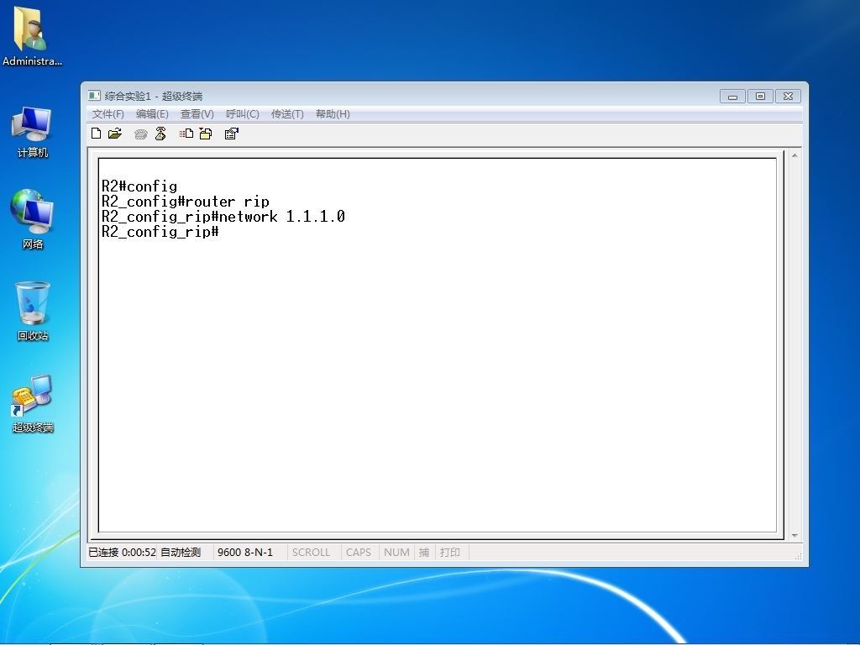Image resolution: width=860 pixels, height=645 pixels.
Task: Minimize the 超级终端 window
Action: click(x=732, y=97)
